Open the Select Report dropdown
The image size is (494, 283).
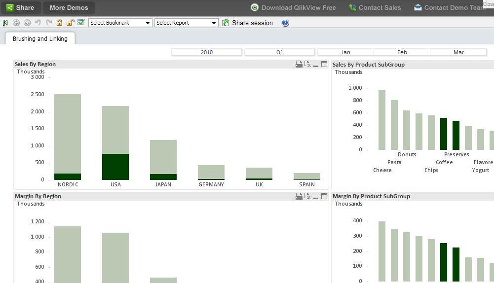coord(186,23)
